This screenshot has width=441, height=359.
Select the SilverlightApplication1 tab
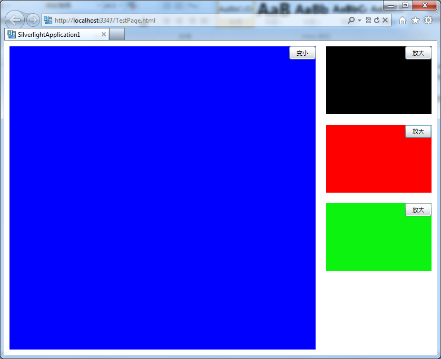click(x=56, y=35)
